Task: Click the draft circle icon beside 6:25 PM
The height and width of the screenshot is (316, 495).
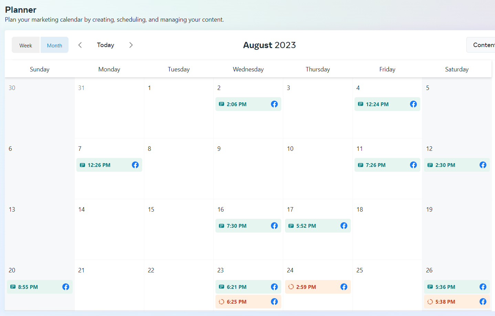Action: pyautogui.click(x=221, y=302)
